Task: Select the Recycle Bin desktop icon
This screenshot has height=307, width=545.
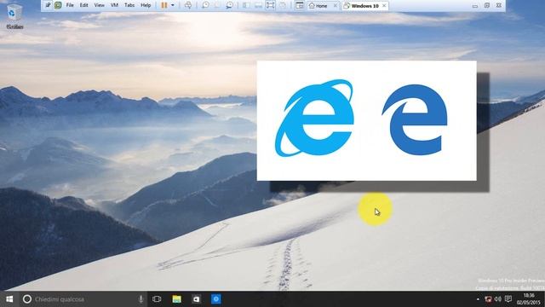Action: tap(14, 16)
